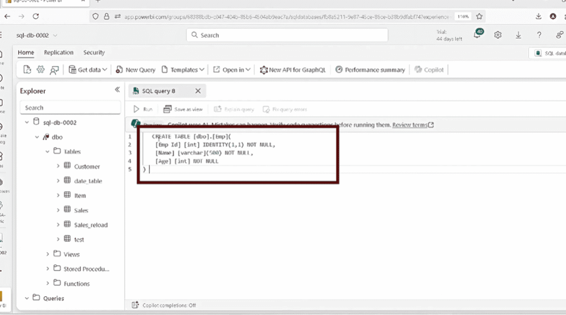The height and width of the screenshot is (315, 566).
Task: Click the top Search box
Action: coord(287,35)
